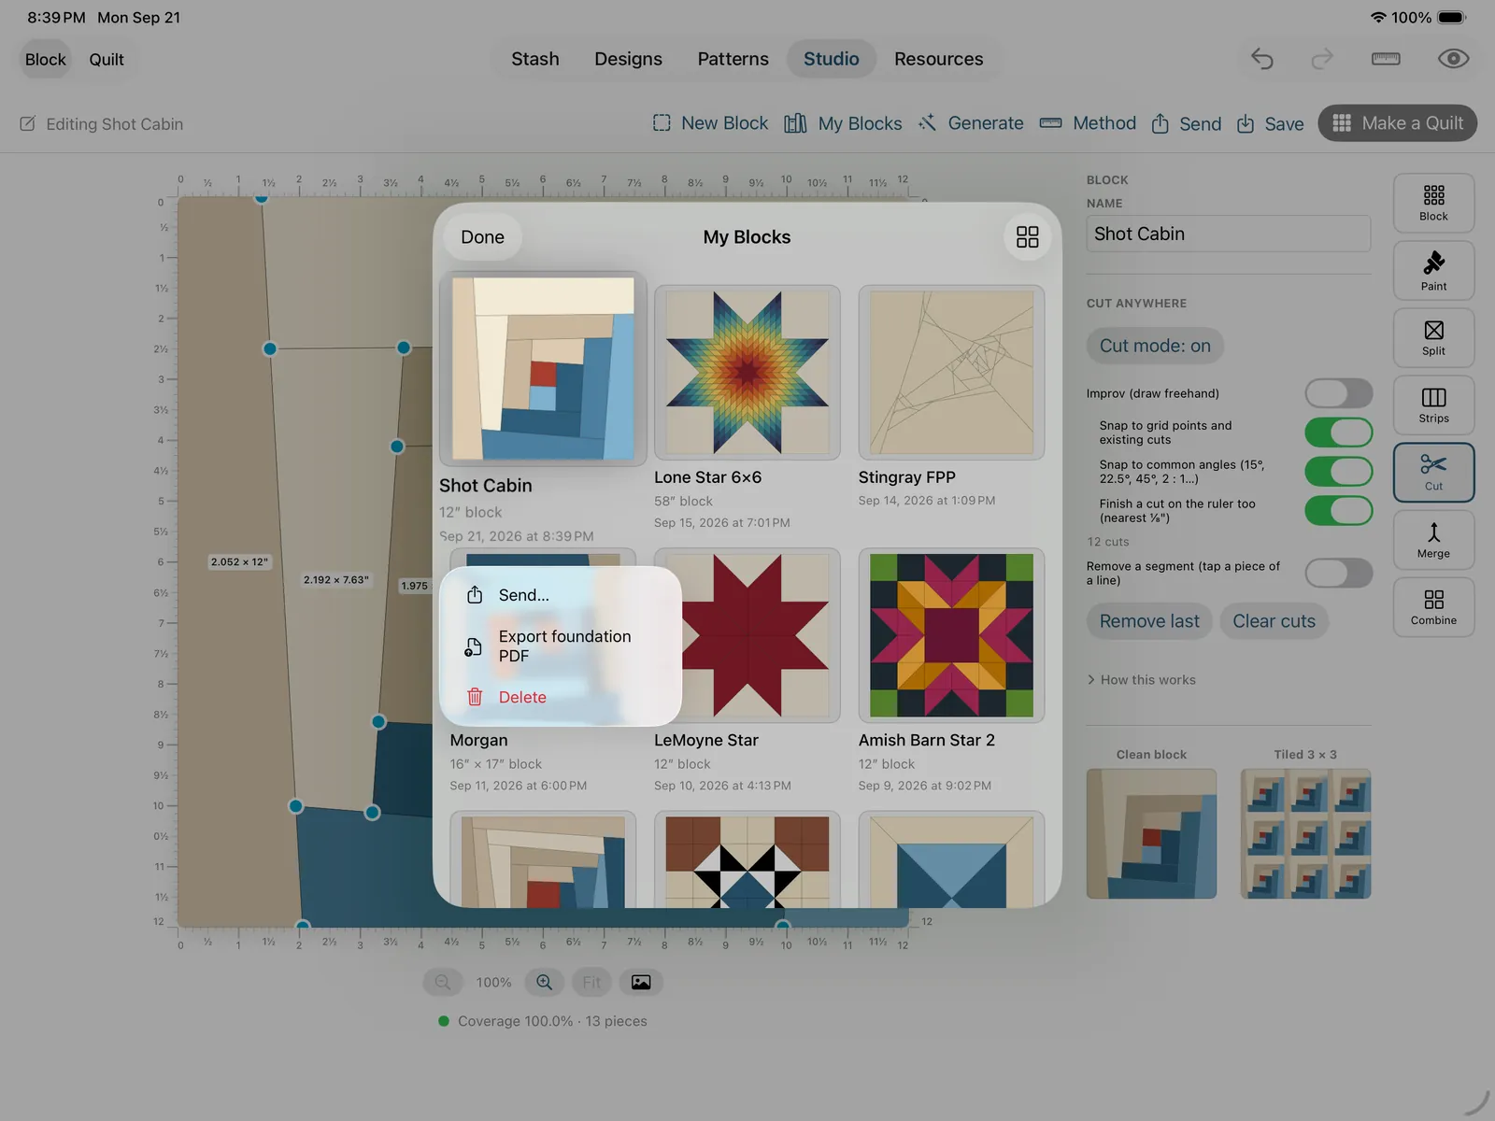Toggle Cut mode: on button
Image resolution: width=1495 pixels, height=1121 pixels.
click(x=1155, y=346)
